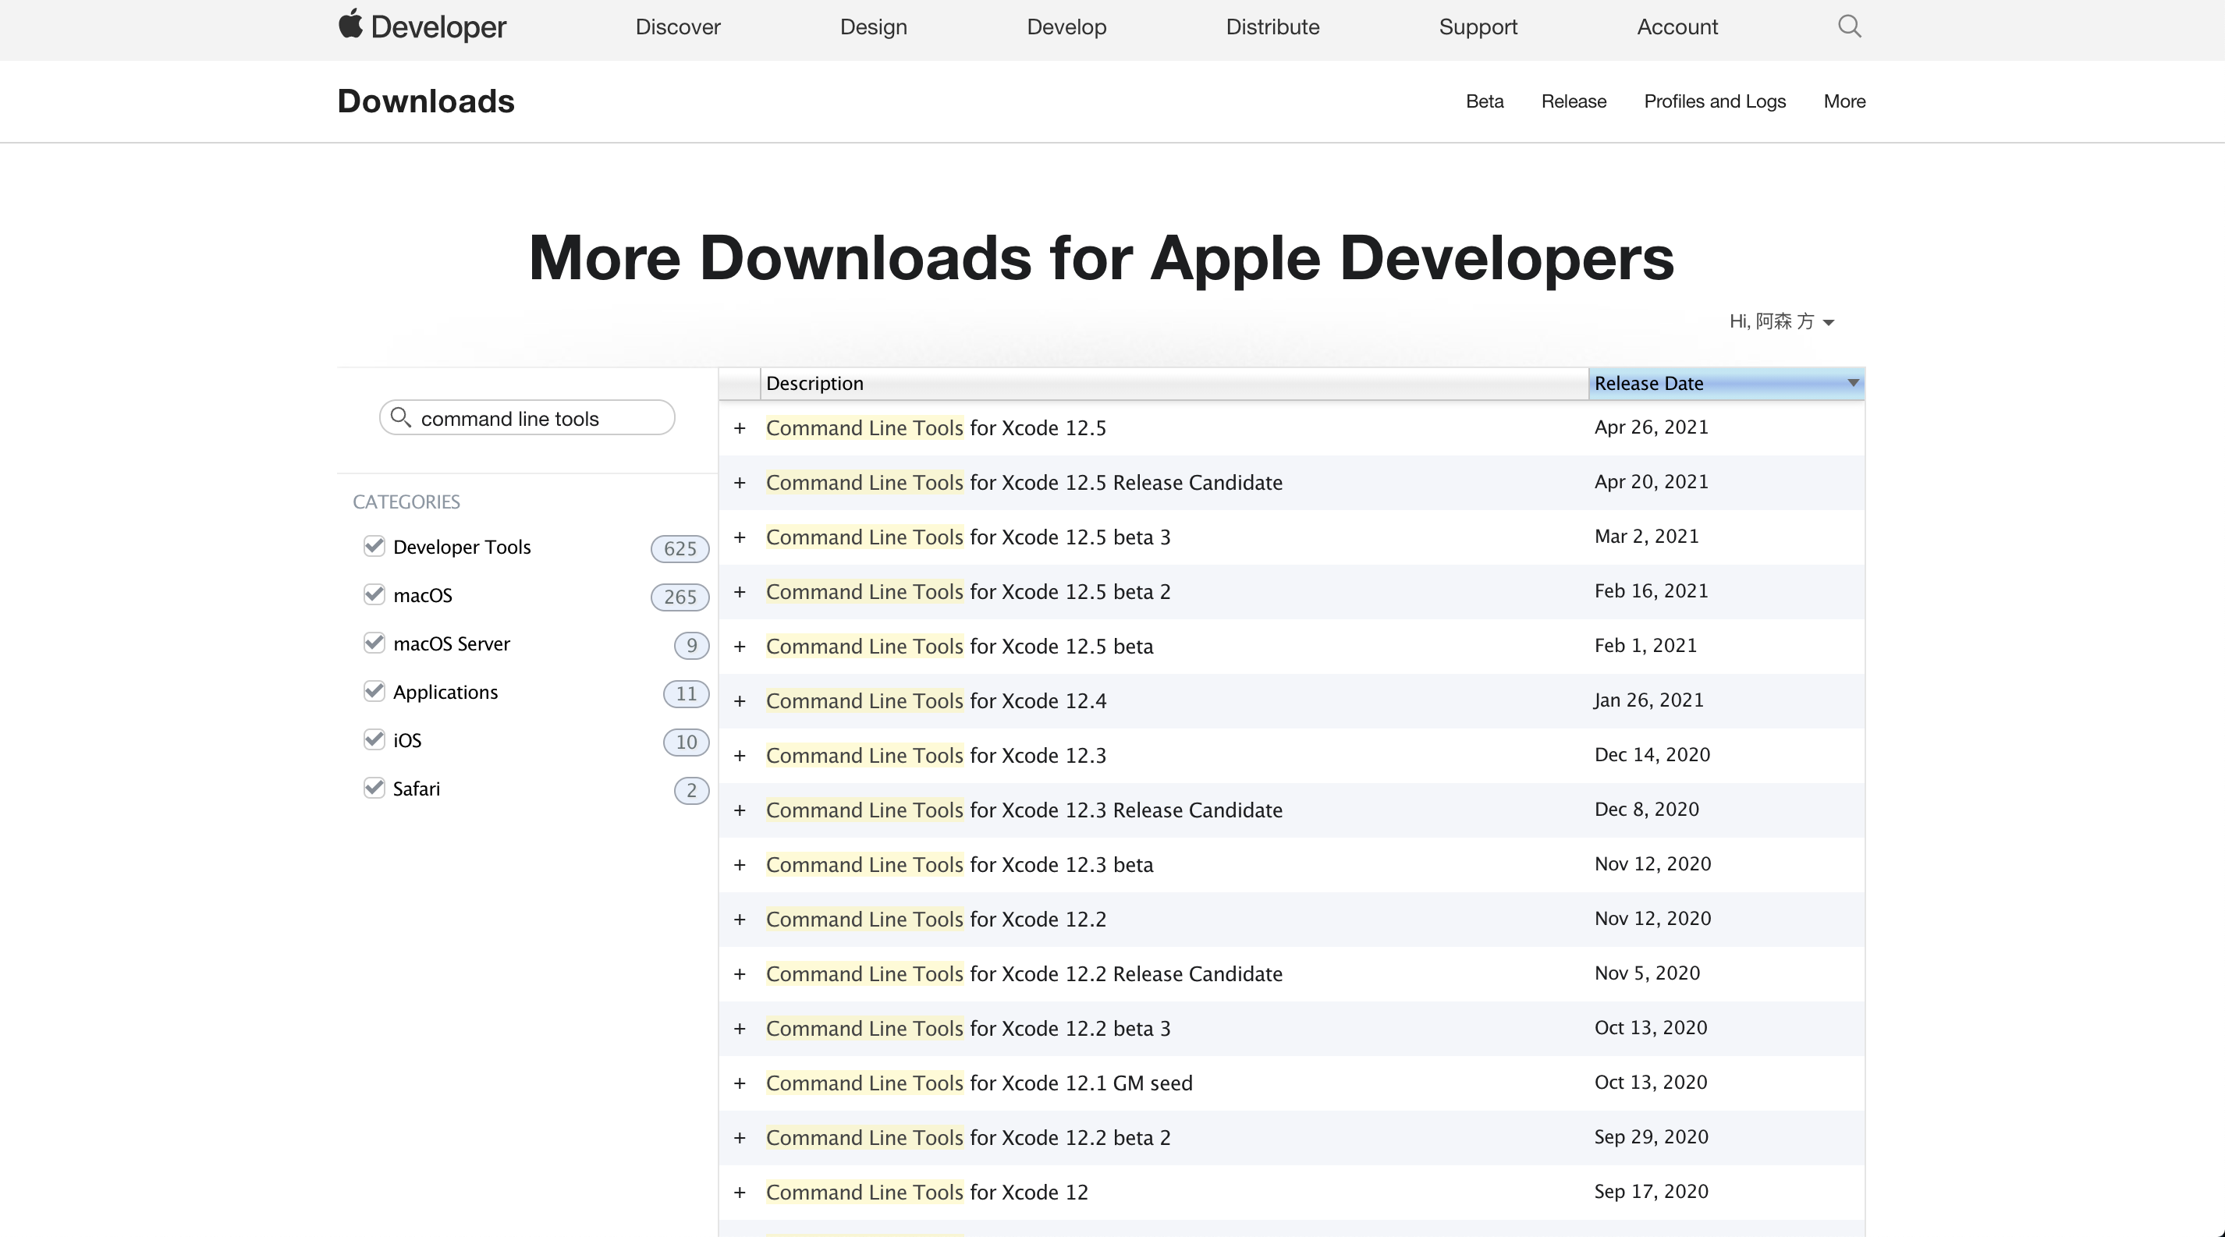
Task: Open the Distribute menu
Action: (x=1272, y=27)
